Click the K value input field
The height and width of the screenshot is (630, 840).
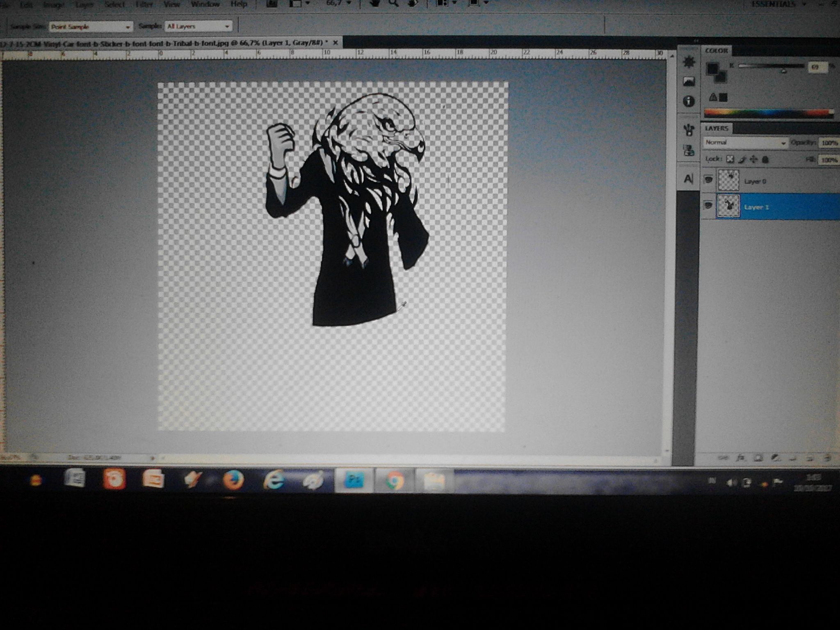coord(817,67)
